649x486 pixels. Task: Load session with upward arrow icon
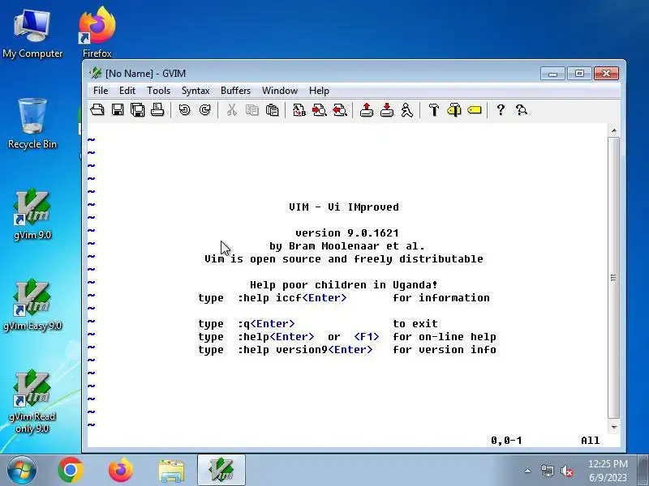pyautogui.click(x=367, y=110)
